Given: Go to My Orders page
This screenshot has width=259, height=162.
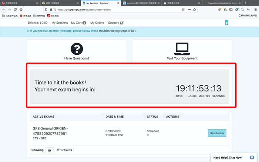Looking at the screenshot, I should point(97,23).
